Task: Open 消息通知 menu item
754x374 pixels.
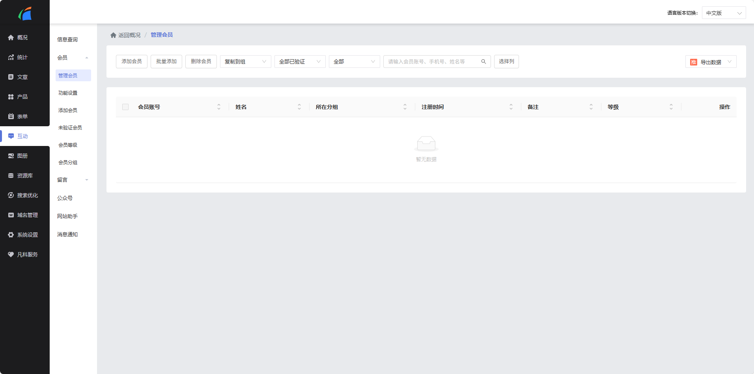Action: [x=67, y=234]
